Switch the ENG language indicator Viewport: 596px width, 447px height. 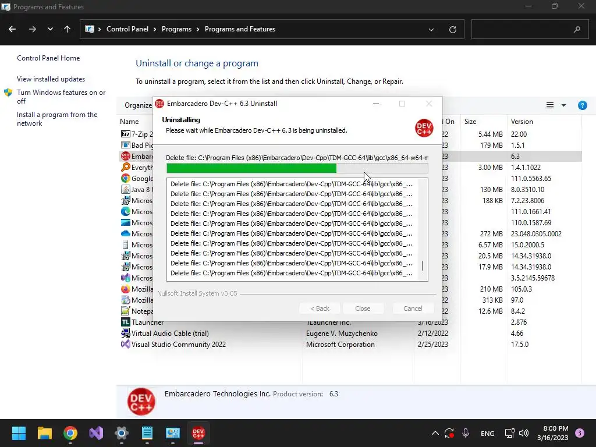[x=487, y=433]
